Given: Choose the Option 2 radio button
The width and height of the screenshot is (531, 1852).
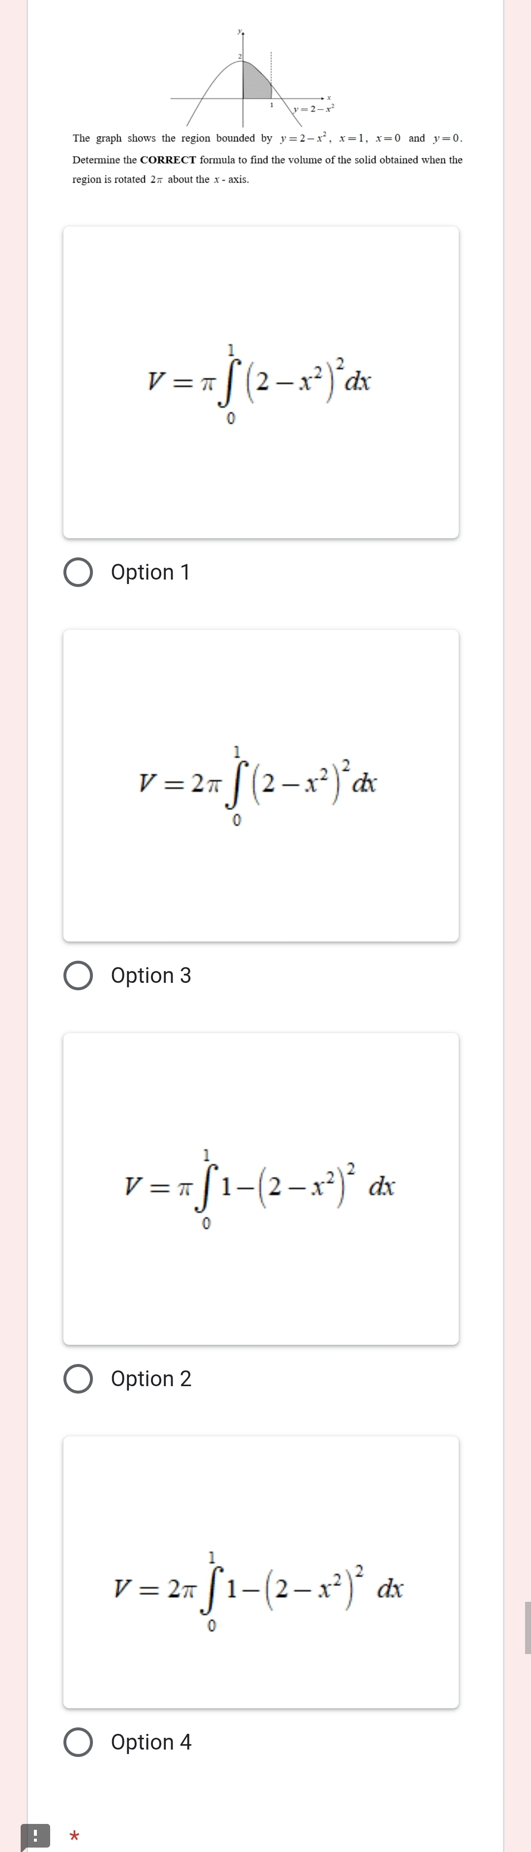Looking at the screenshot, I should click(78, 1379).
